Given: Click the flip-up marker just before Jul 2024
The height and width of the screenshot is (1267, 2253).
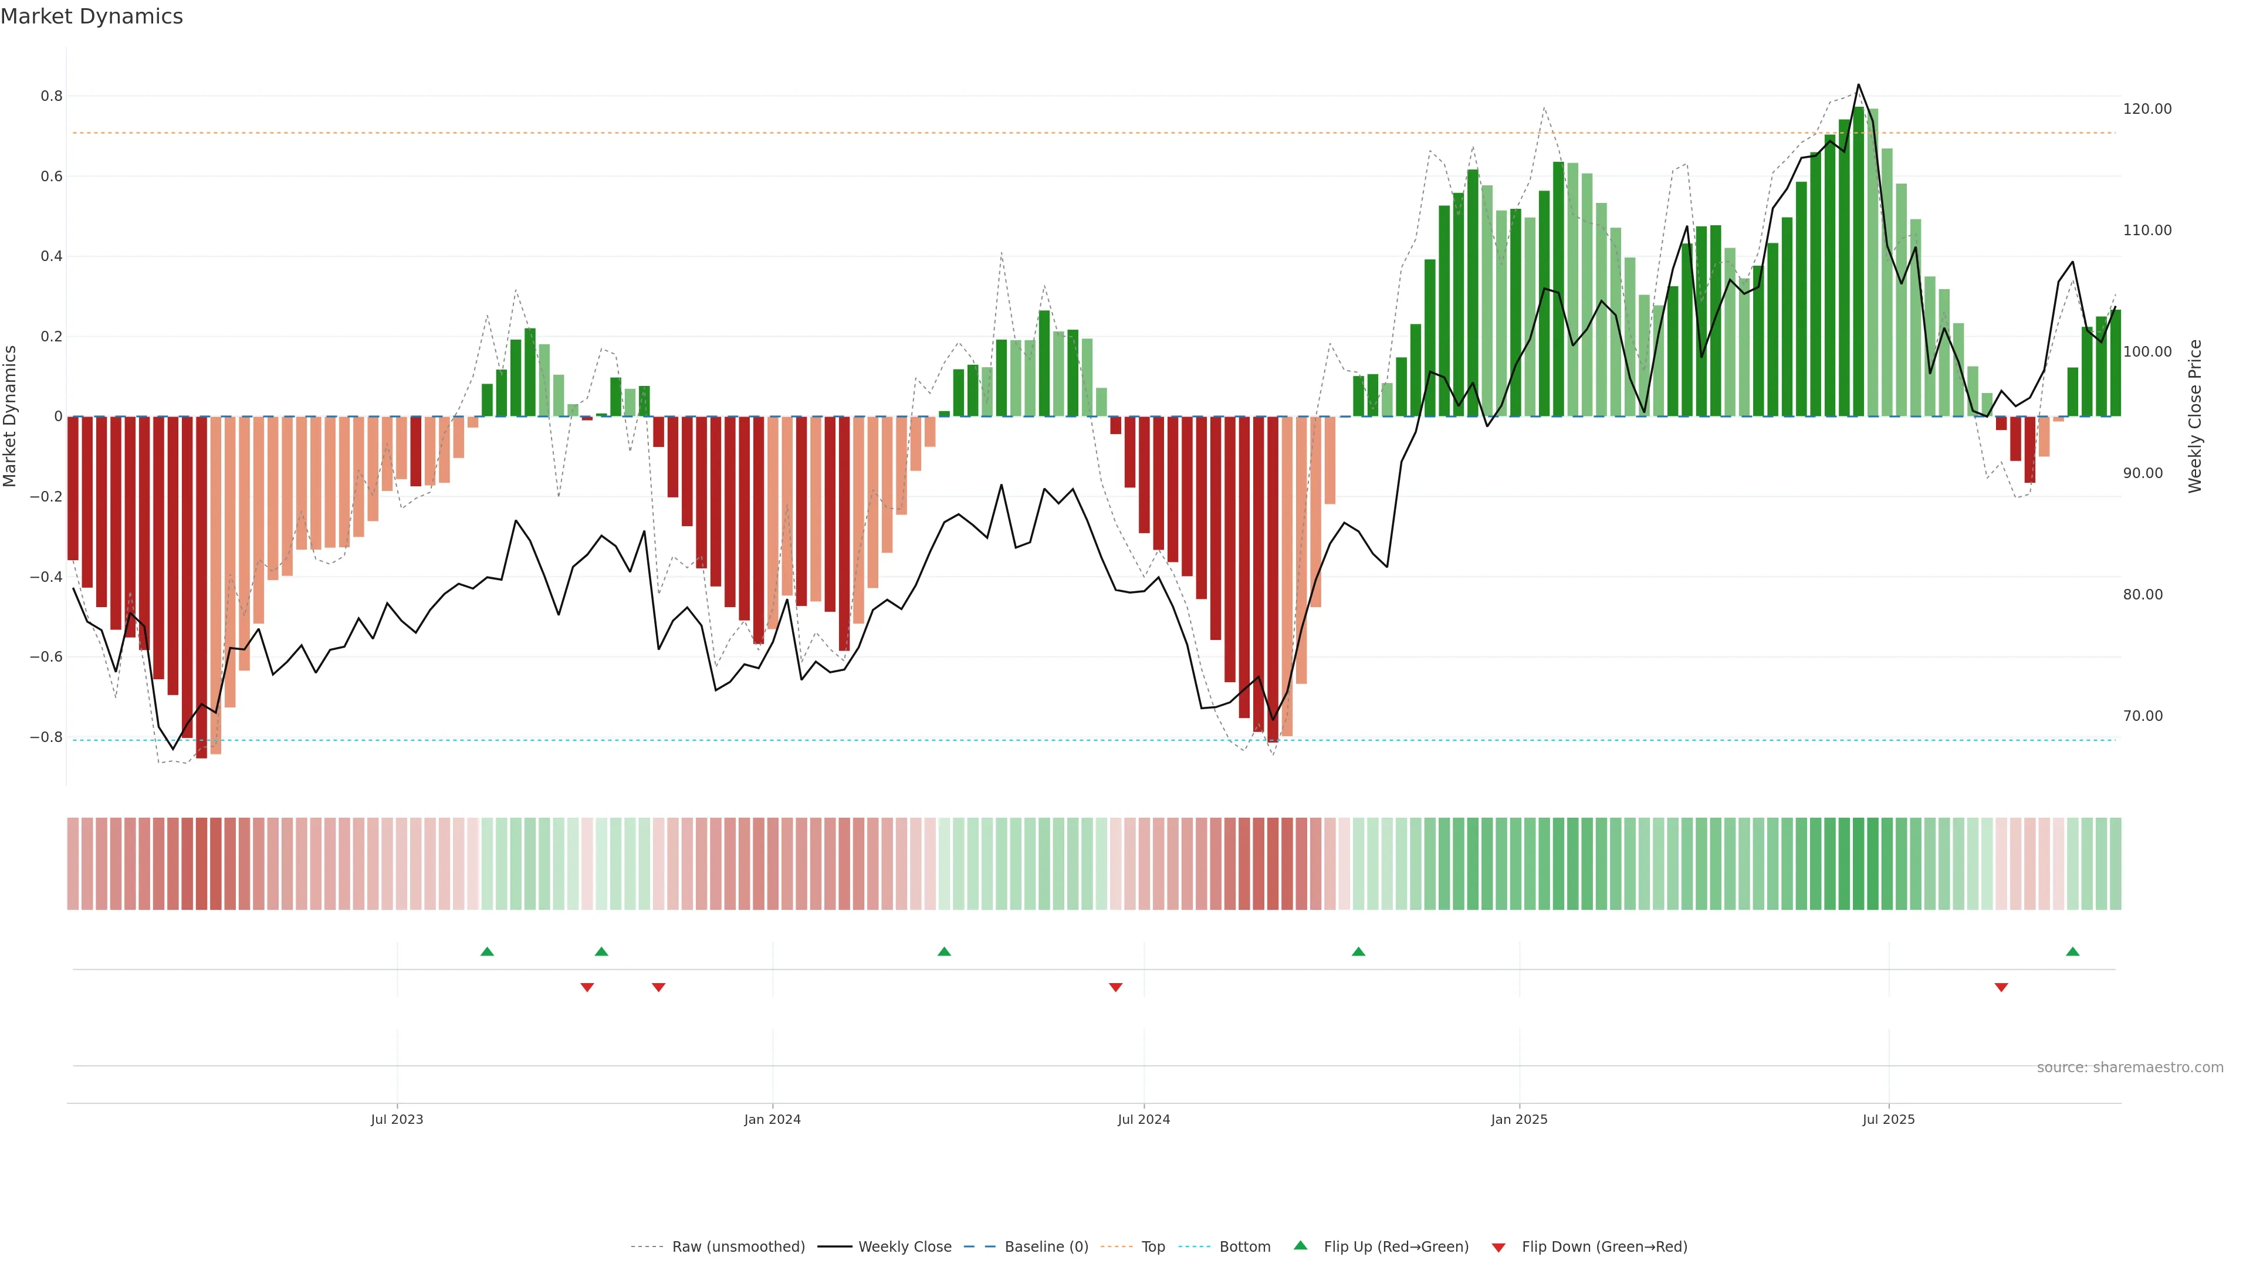Looking at the screenshot, I should [x=943, y=951].
